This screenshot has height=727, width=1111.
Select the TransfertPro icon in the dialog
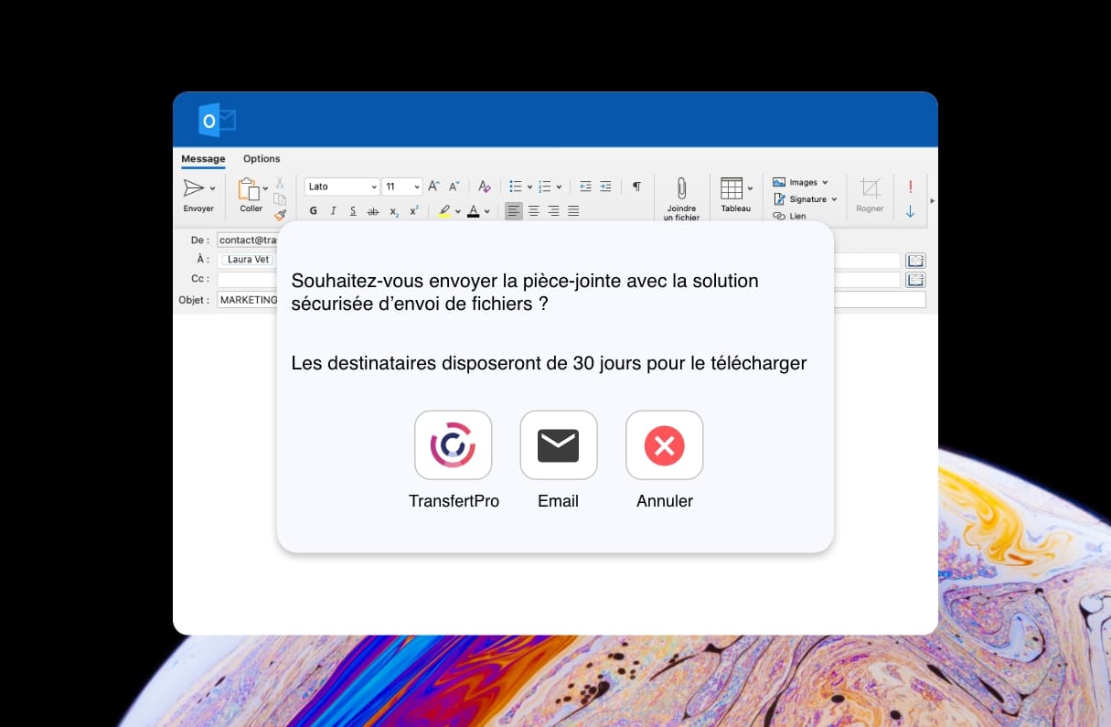[x=453, y=445]
